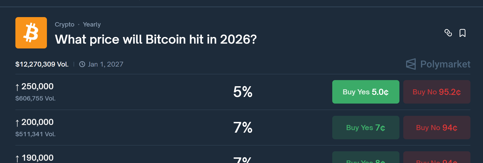483x163 pixels.
Task: Copy the market link with the chain icon
Action: pos(448,33)
